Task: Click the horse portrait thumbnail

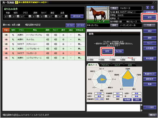Action: point(98,14)
